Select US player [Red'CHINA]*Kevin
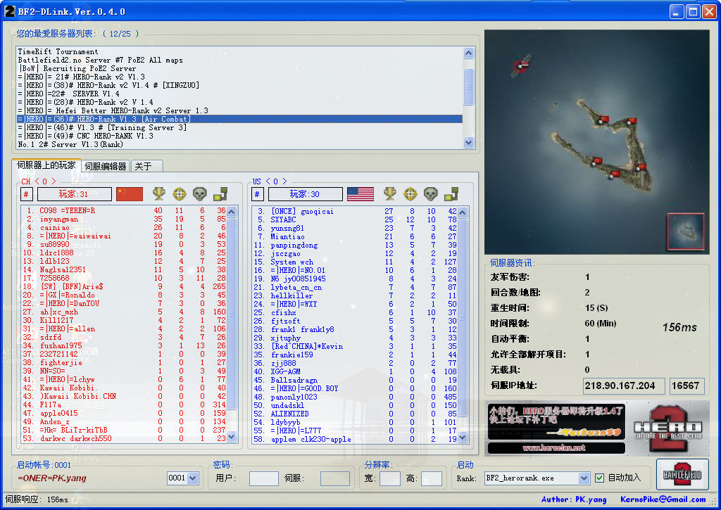This screenshot has height=510, width=721. [355, 346]
